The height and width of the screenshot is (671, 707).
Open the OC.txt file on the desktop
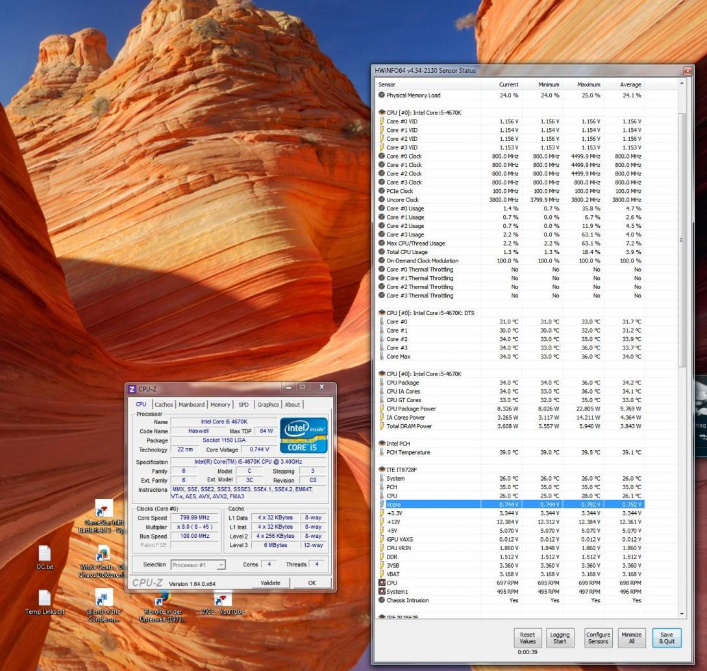point(45,557)
